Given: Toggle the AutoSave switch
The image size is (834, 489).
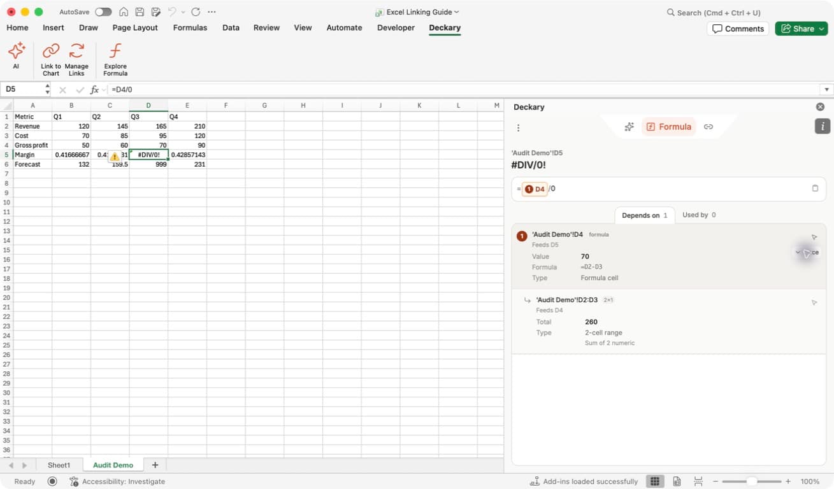Looking at the screenshot, I should click(103, 12).
